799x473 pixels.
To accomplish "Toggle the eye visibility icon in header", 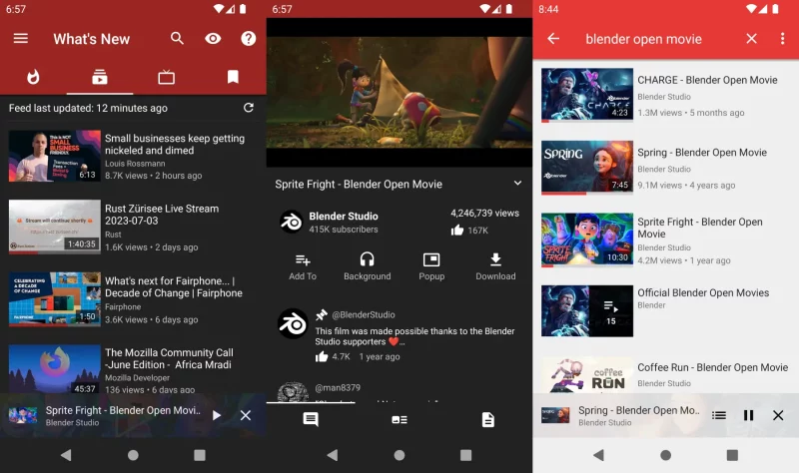I will pos(213,39).
